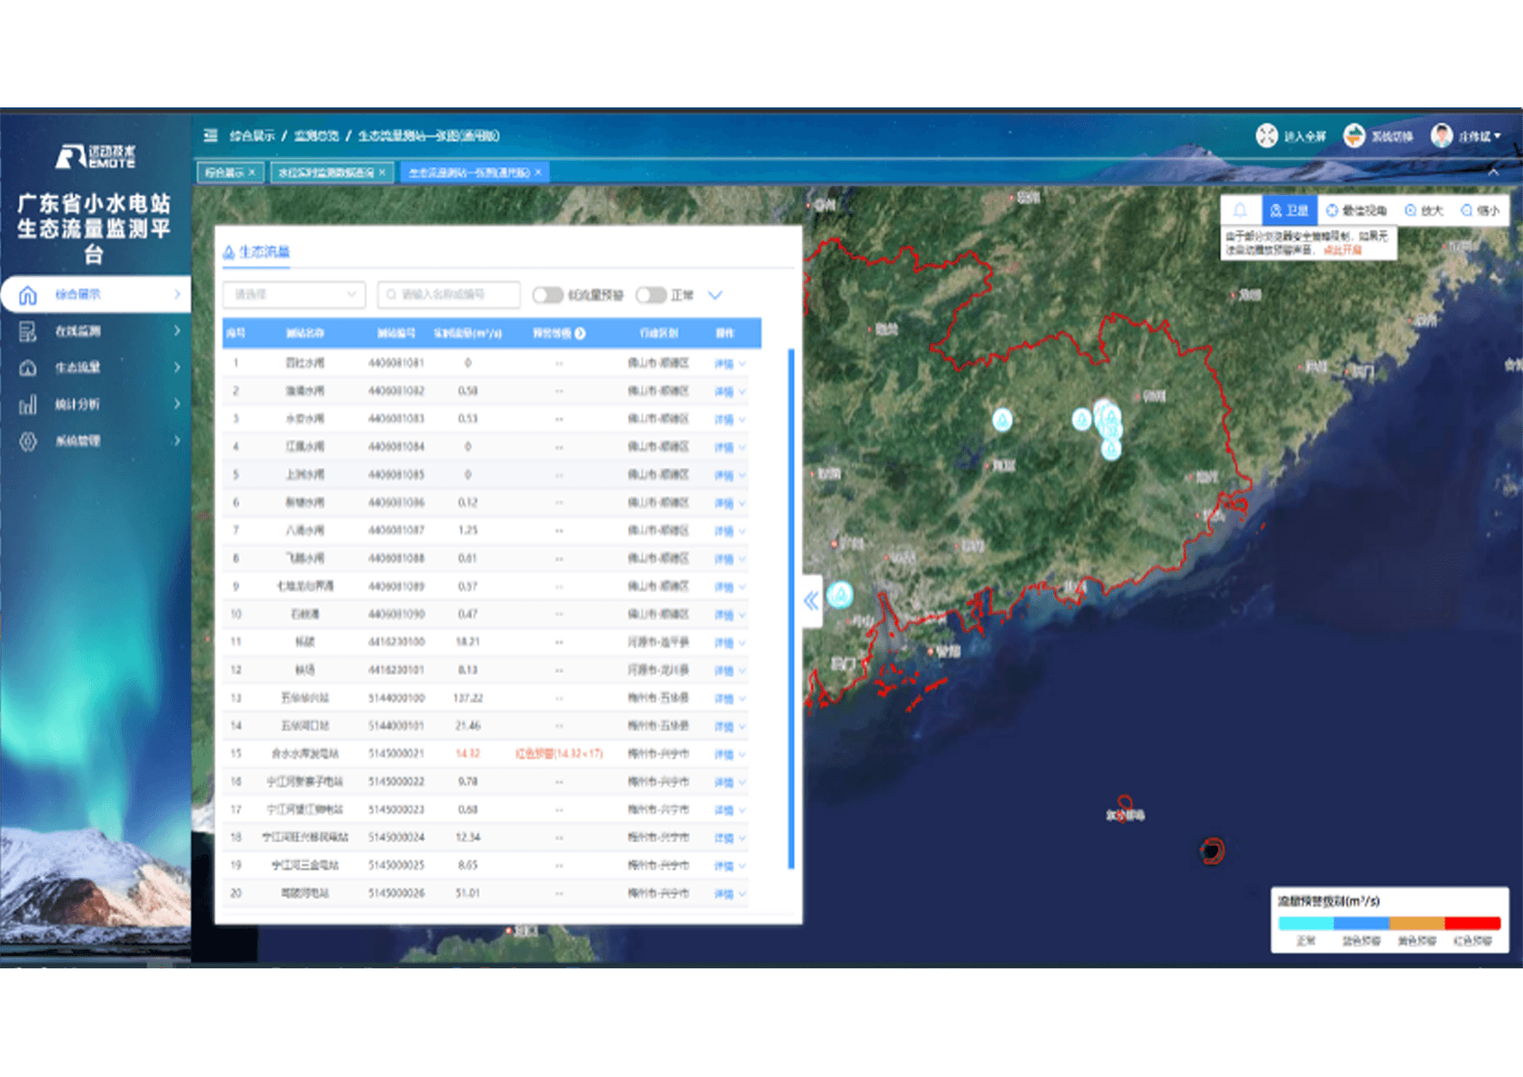The width and height of the screenshot is (1523, 1077).
Task: Click the 详情 link in row 1
Action: tap(724, 364)
